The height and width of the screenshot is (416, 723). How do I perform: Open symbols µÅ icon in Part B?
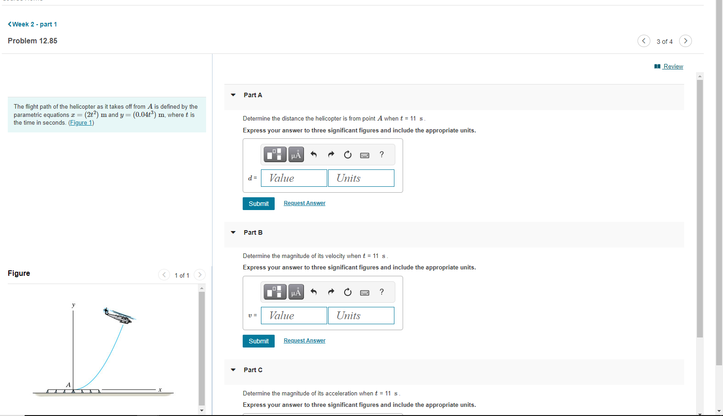tap(296, 292)
